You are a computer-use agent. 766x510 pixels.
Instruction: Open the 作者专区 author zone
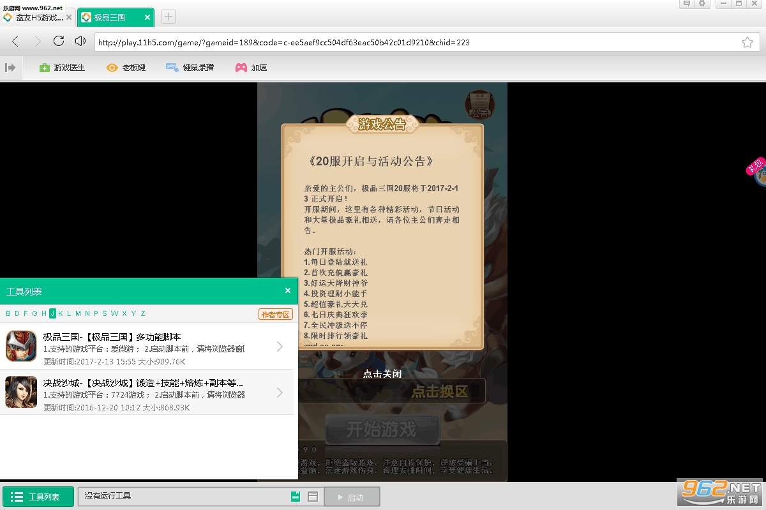[276, 314]
